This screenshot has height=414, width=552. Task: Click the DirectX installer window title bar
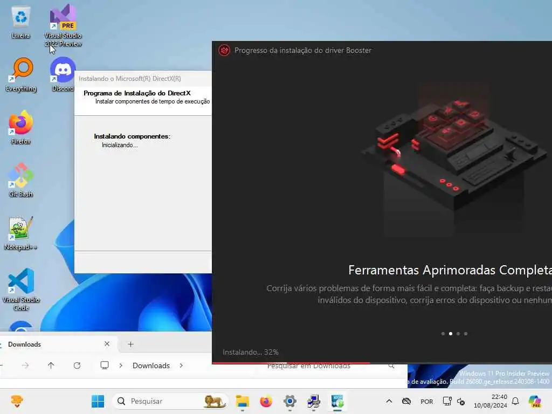point(143,79)
